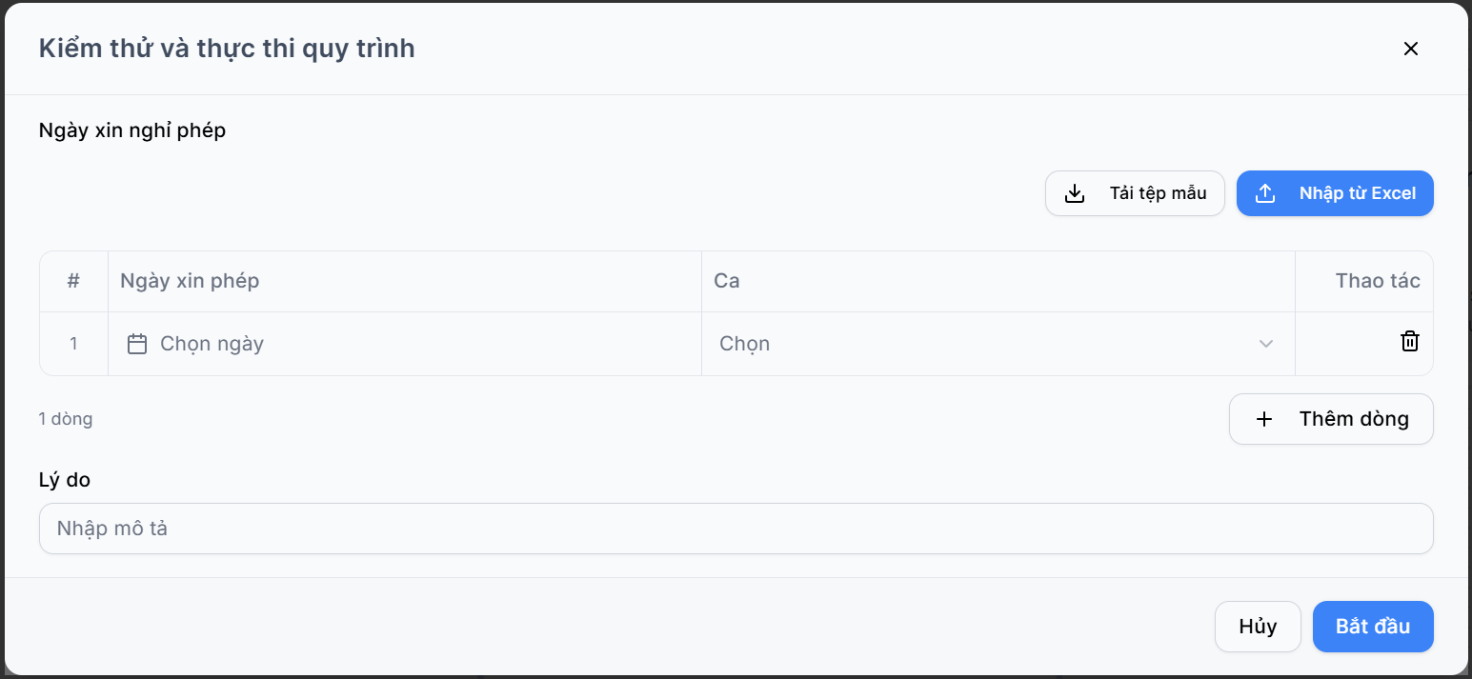
Task: Click the Nhập từ Excel button
Action: tap(1335, 193)
